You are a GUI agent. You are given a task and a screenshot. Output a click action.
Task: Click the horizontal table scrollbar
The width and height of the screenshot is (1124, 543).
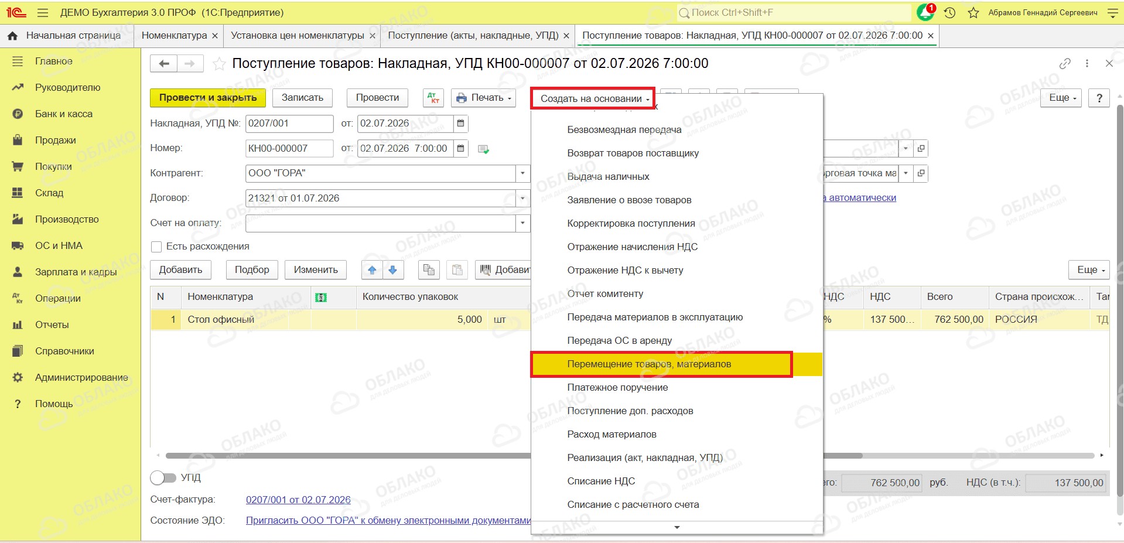pyautogui.click(x=514, y=456)
